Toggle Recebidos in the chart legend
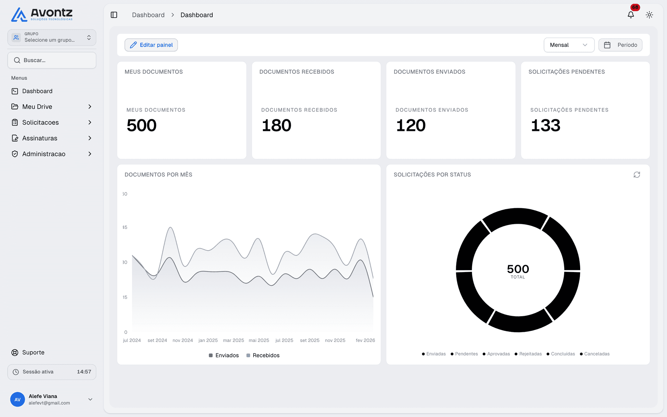The image size is (667, 417). (263, 355)
